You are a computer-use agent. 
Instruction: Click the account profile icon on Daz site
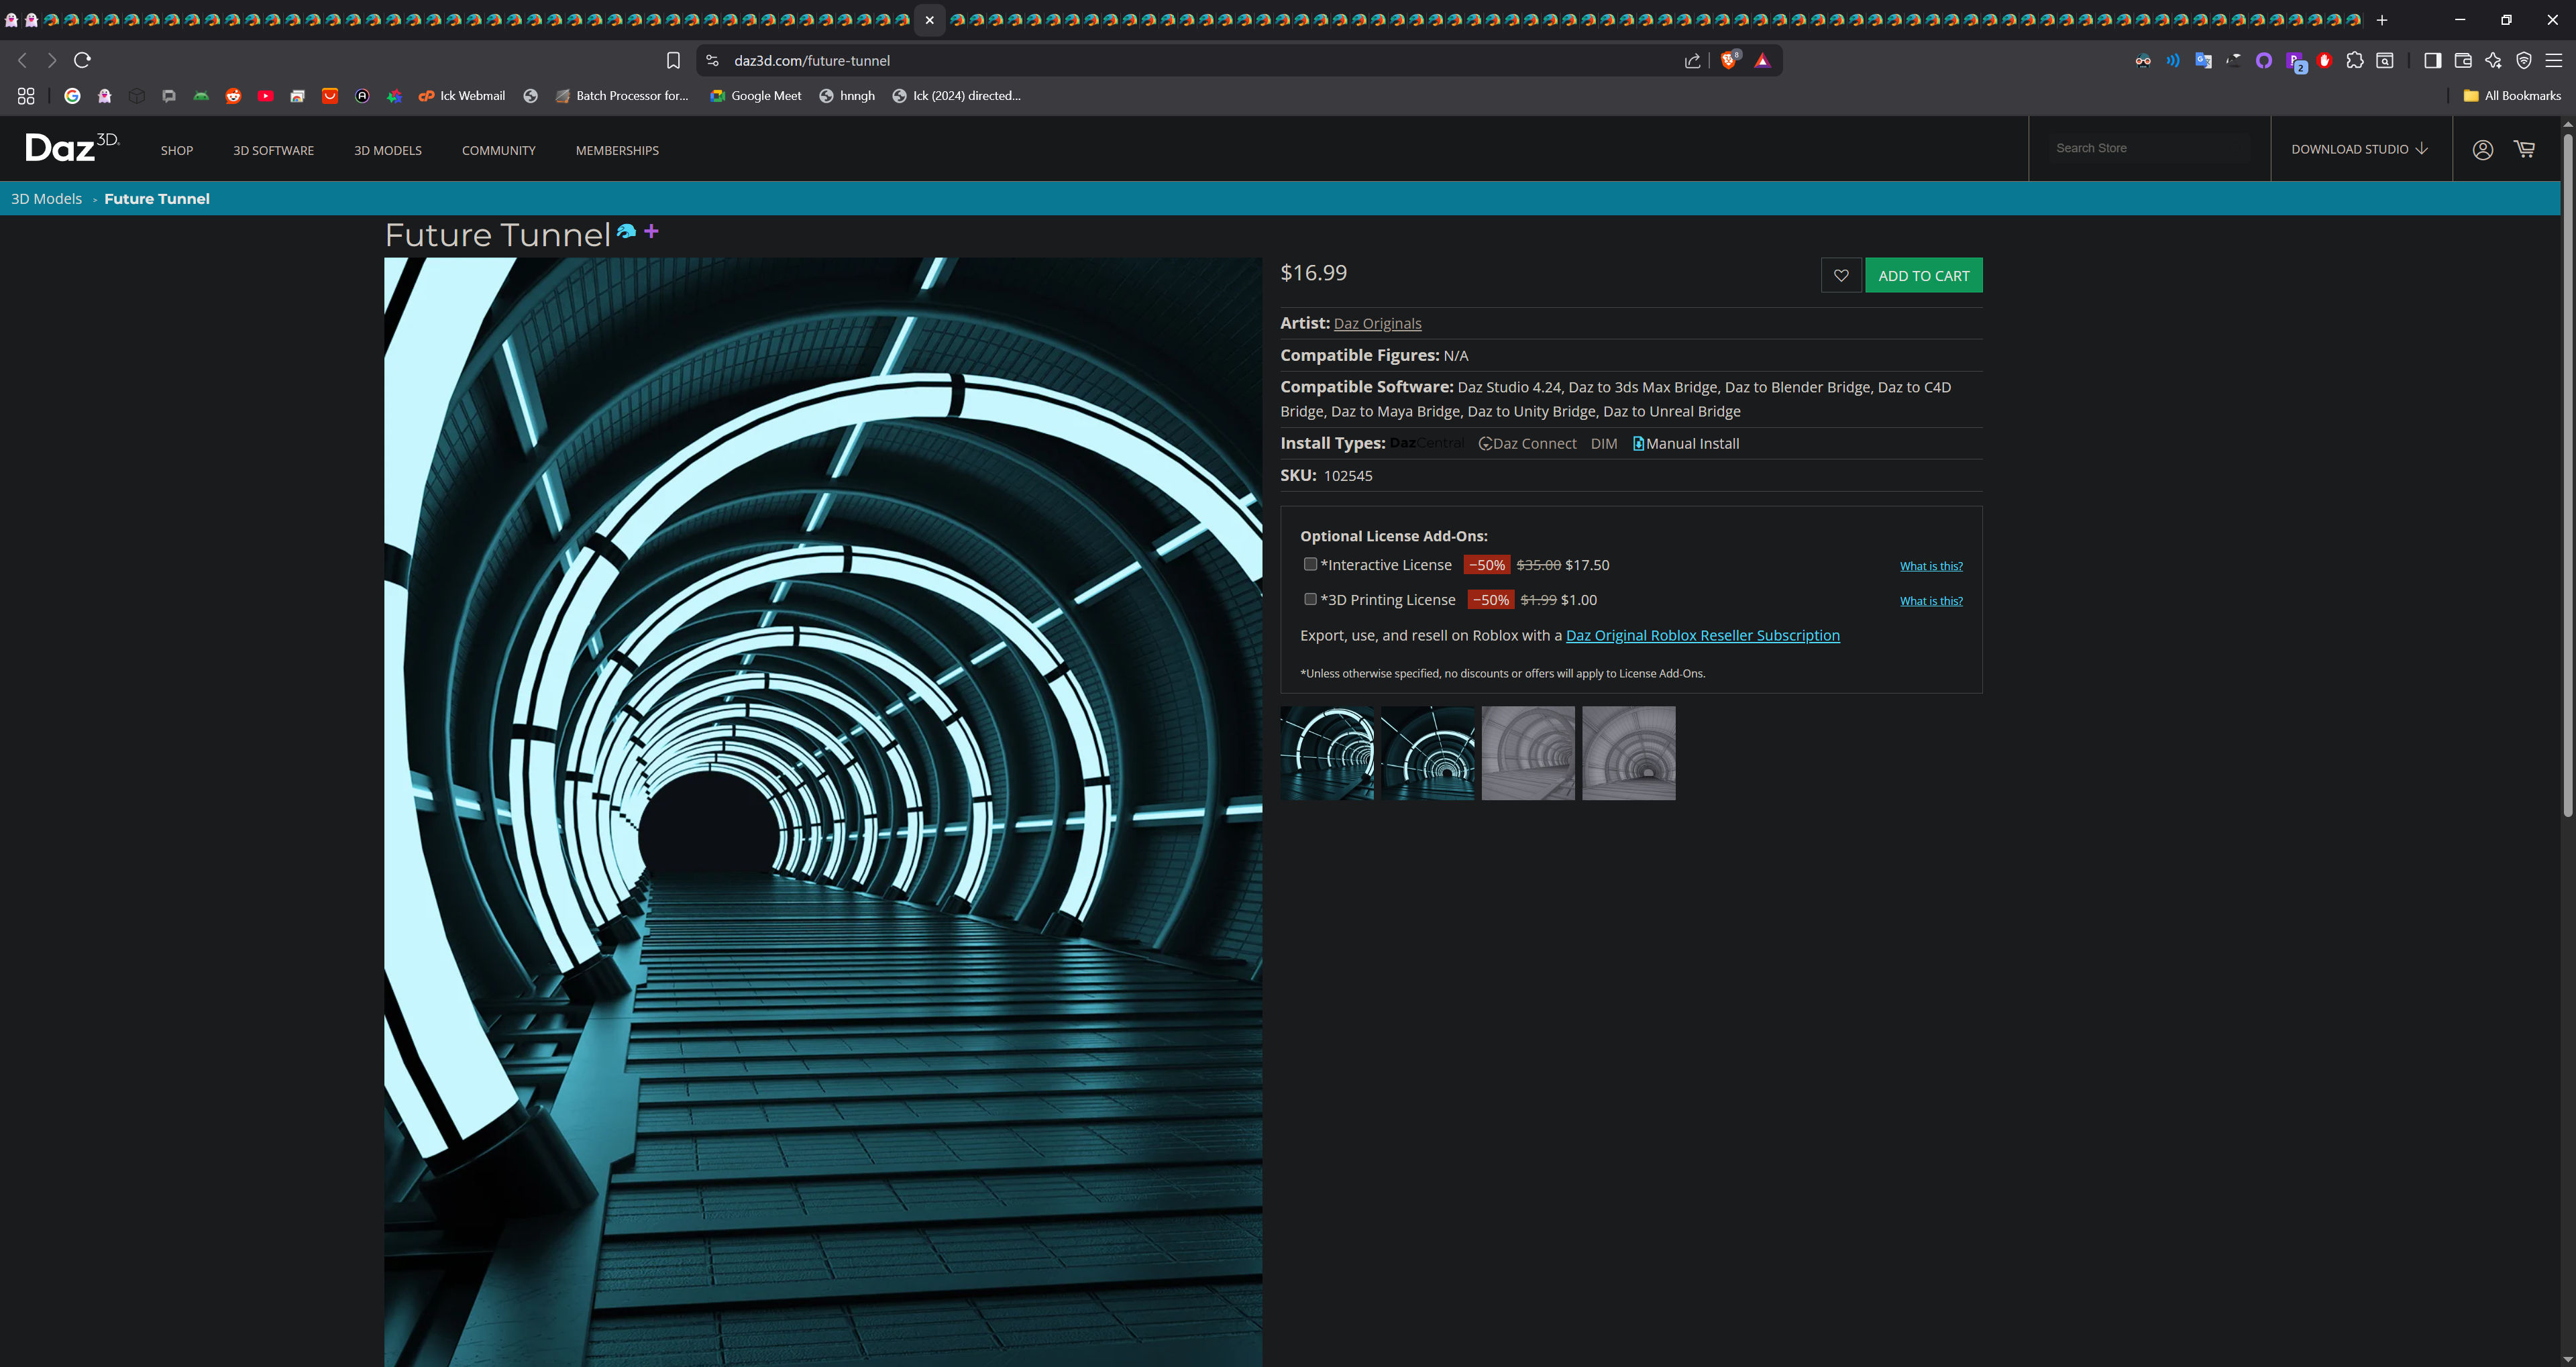(x=2482, y=149)
